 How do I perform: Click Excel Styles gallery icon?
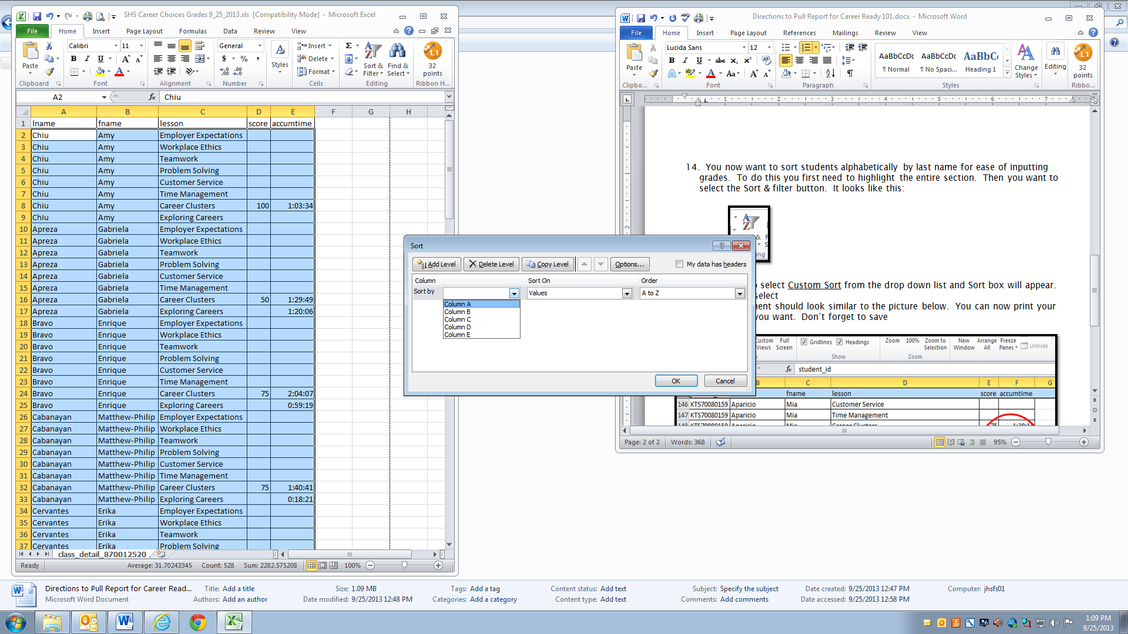coord(280,51)
